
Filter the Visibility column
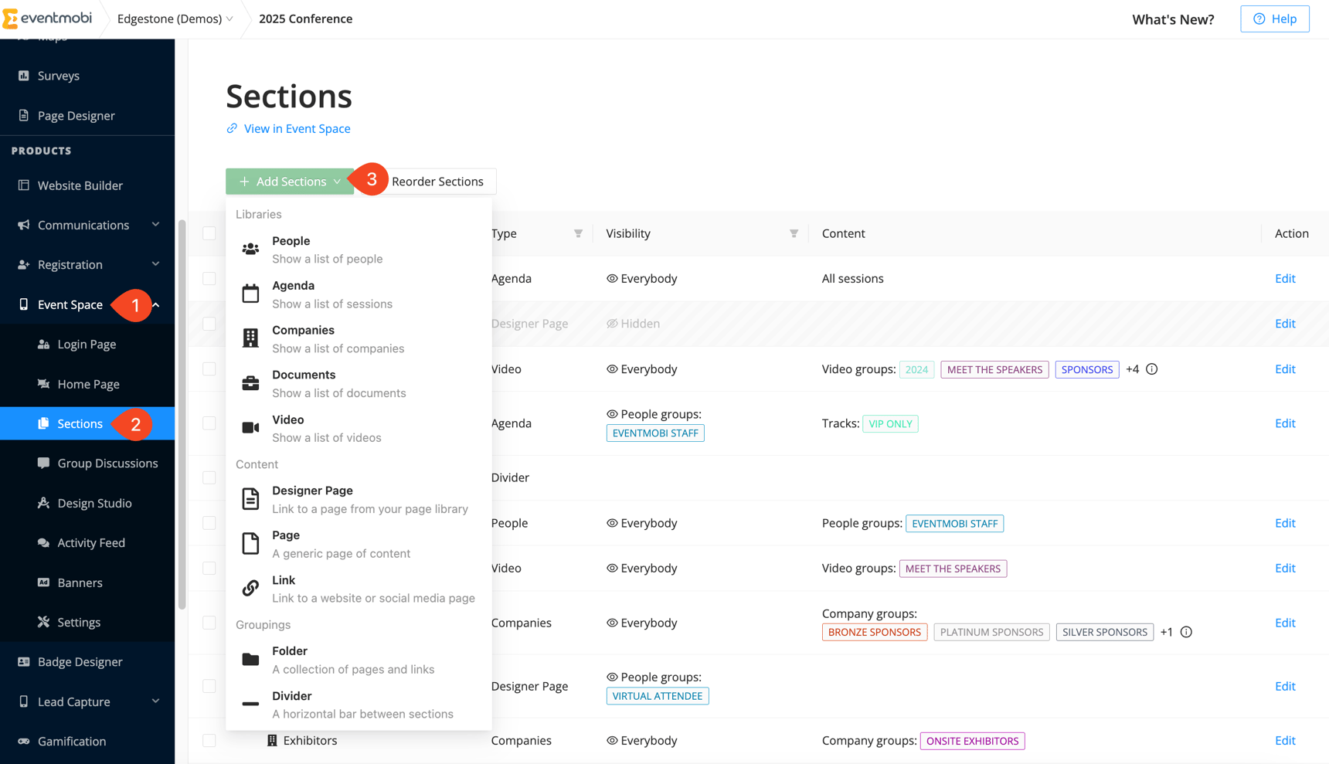794,233
